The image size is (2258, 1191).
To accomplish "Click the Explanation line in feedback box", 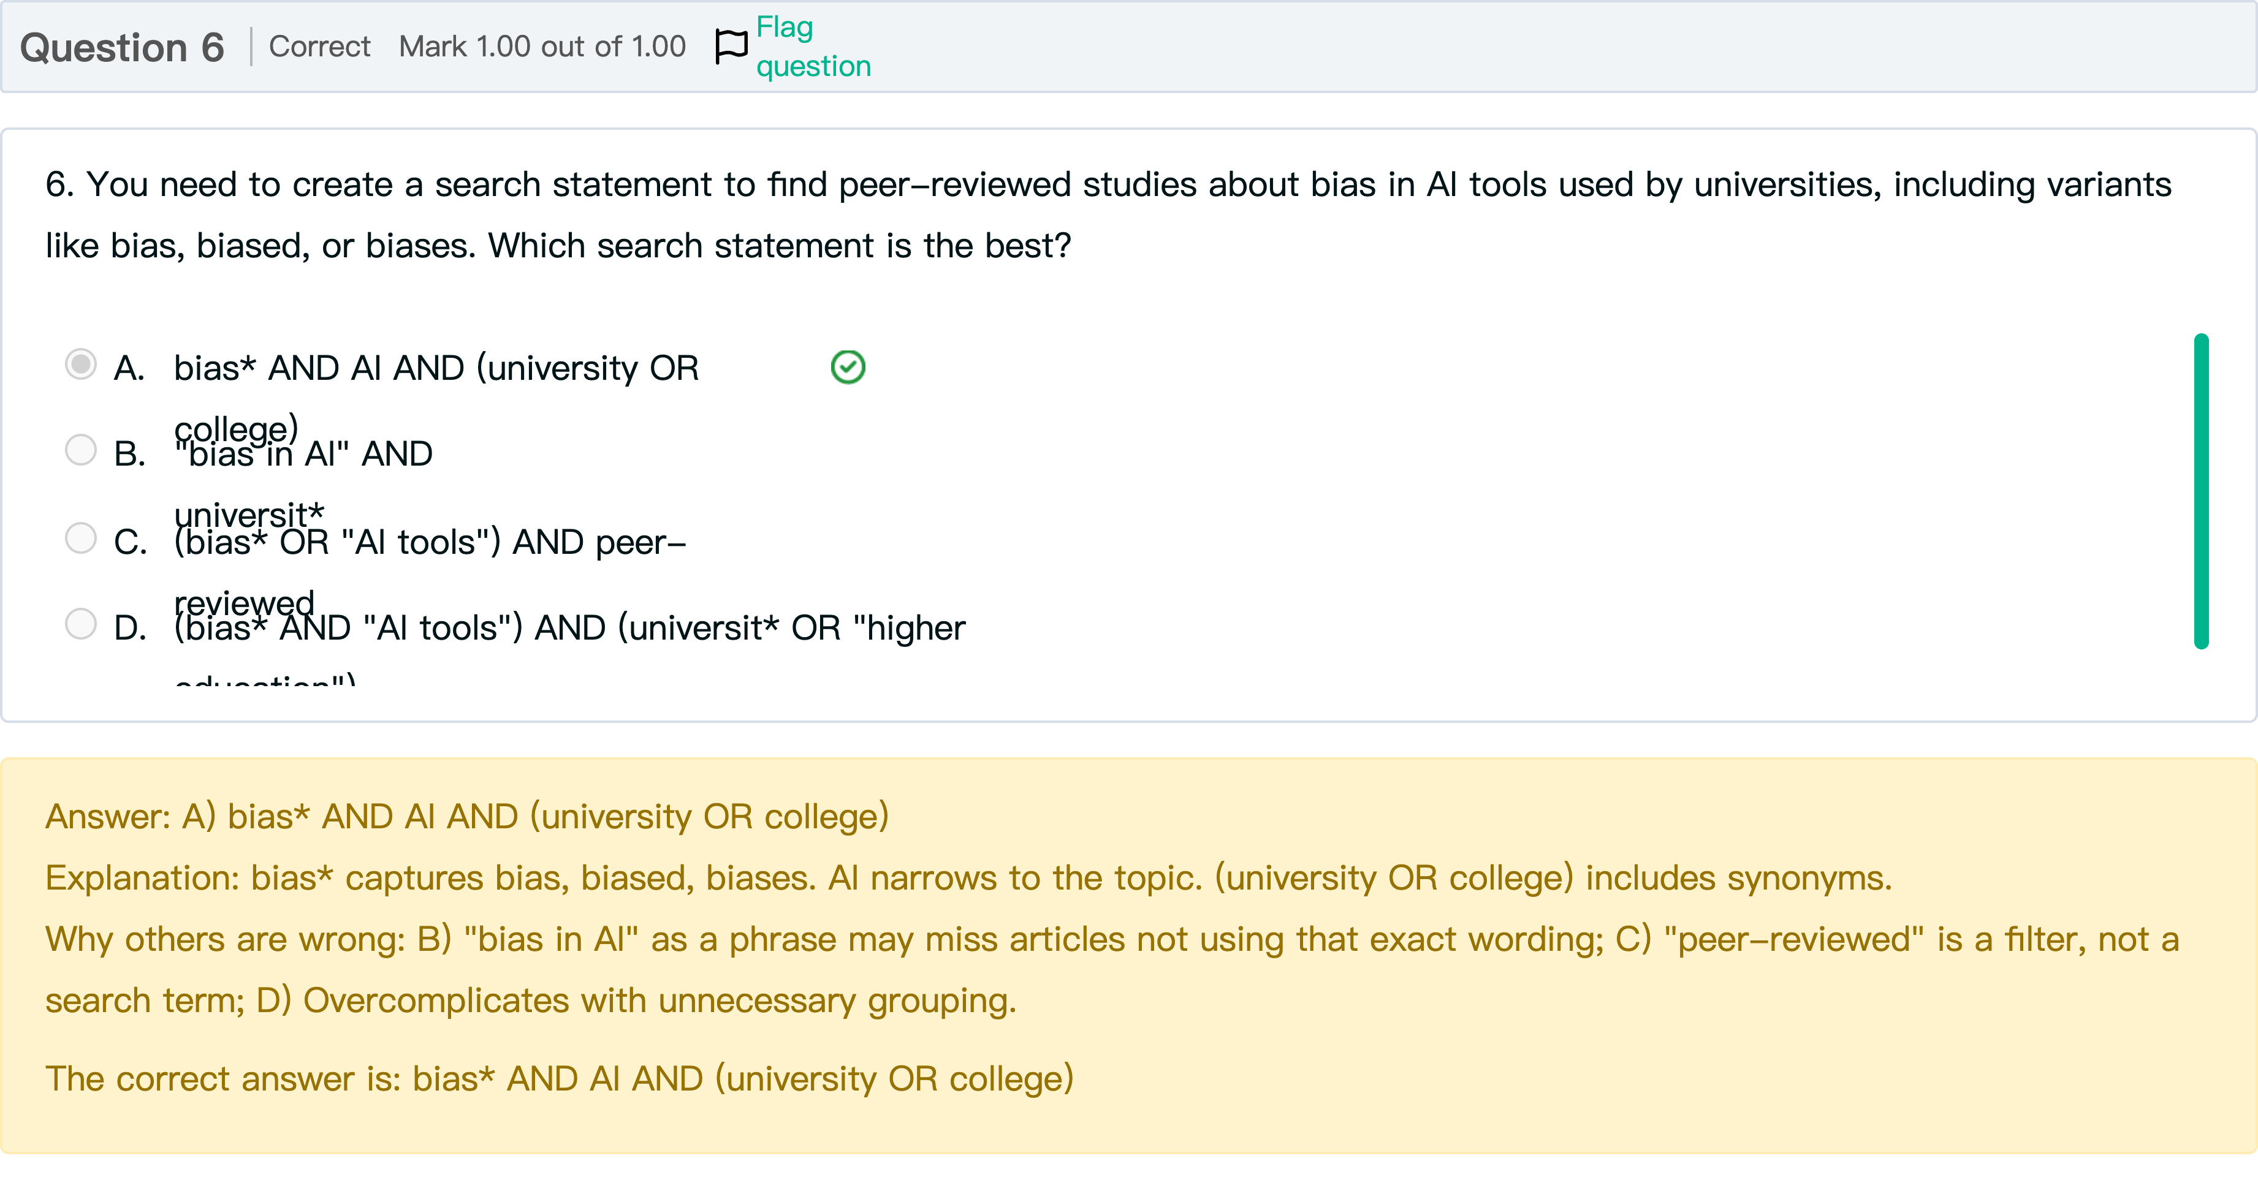I will pos(968,878).
